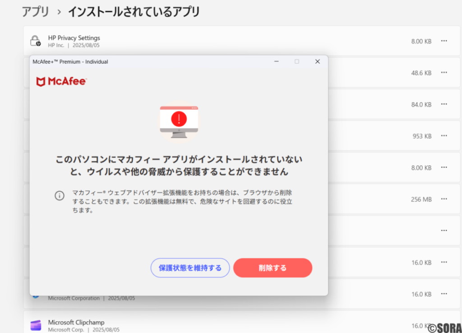The height and width of the screenshot is (333, 462).
Task: Click the red 削除する button
Action: click(x=273, y=268)
